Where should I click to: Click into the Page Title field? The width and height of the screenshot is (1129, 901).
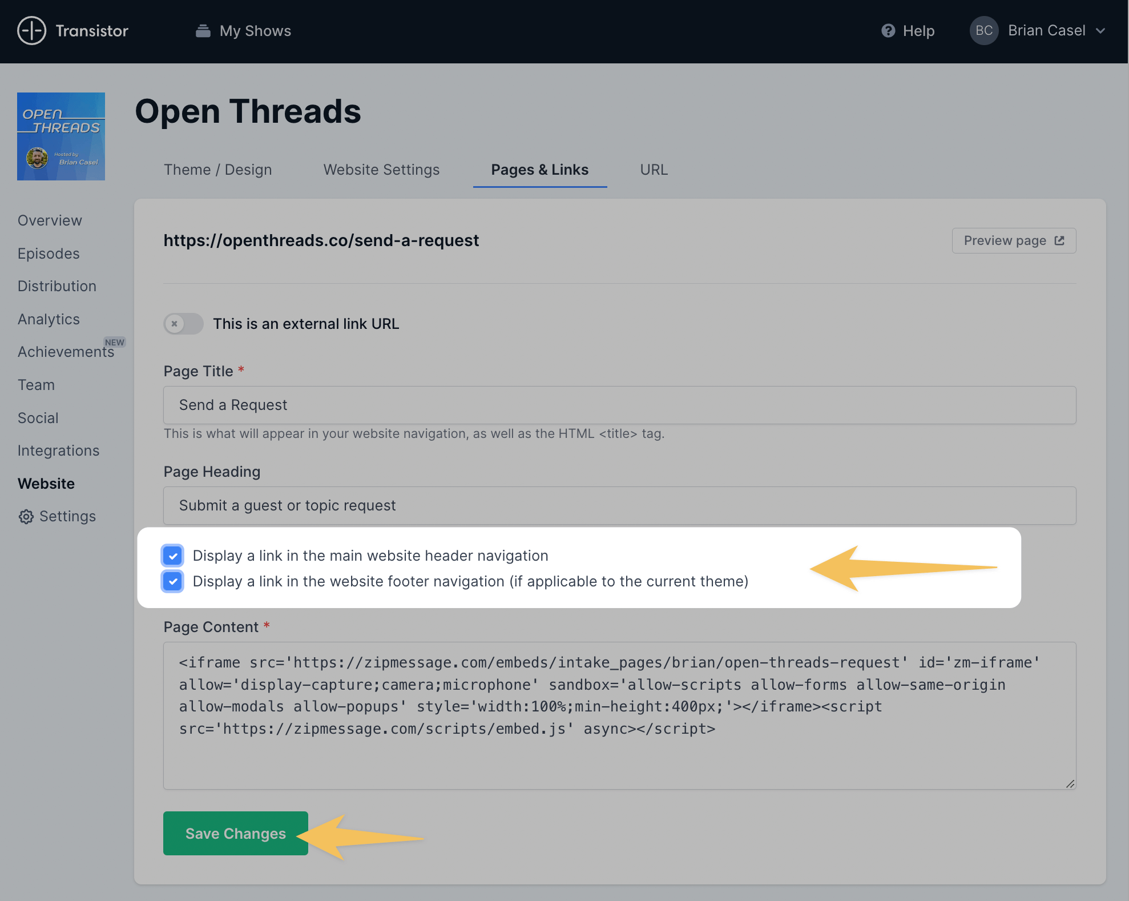[x=619, y=405]
